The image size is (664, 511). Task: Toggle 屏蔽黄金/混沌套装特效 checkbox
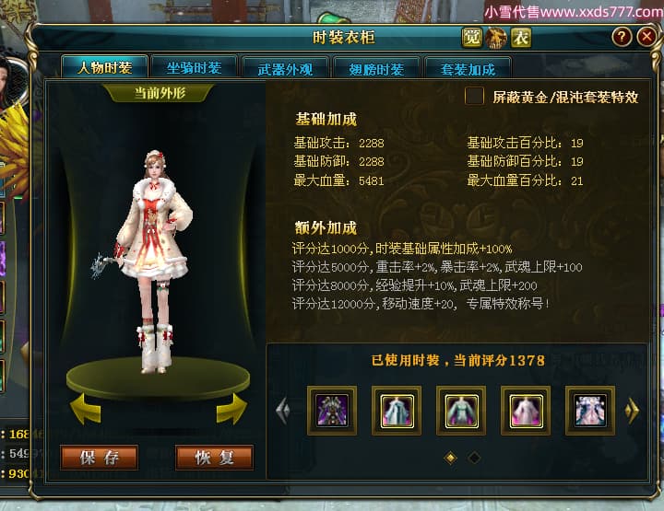[x=474, y=96]
